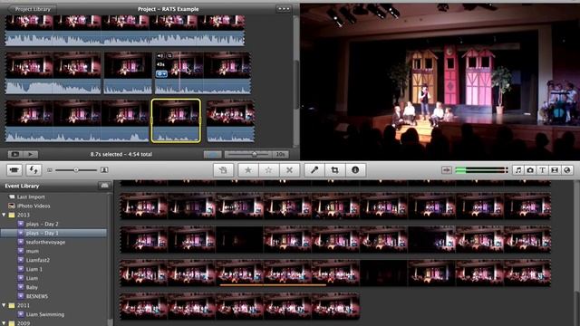Open the project view options button
This screenshot has width=580, height=326.
(x=284, y=9)
